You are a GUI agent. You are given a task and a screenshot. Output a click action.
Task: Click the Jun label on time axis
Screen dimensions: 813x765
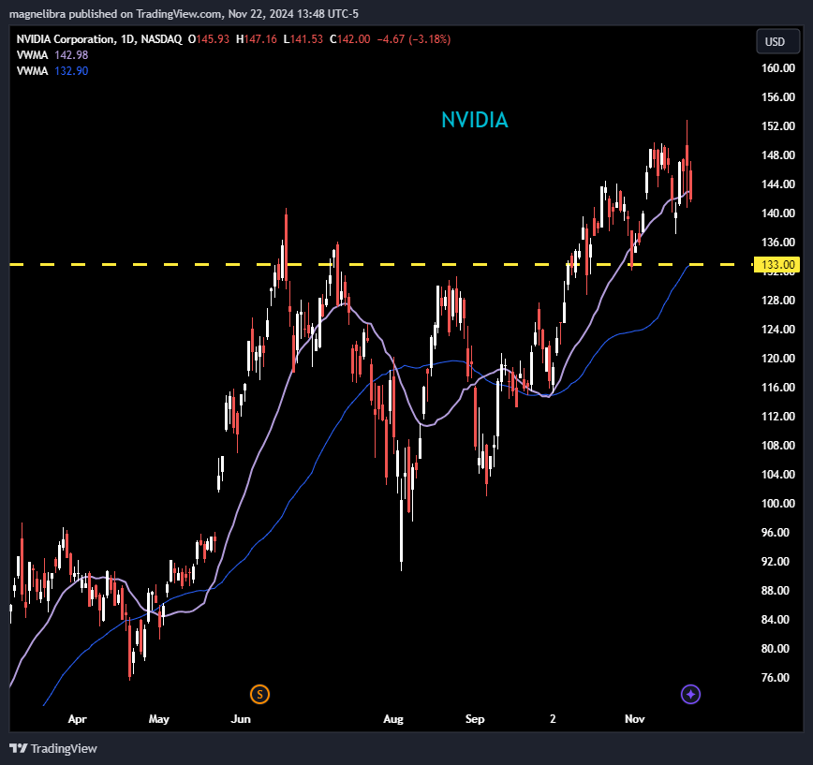point(241,719)
